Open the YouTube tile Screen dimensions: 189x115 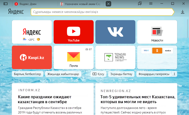[x=73, y=32]
